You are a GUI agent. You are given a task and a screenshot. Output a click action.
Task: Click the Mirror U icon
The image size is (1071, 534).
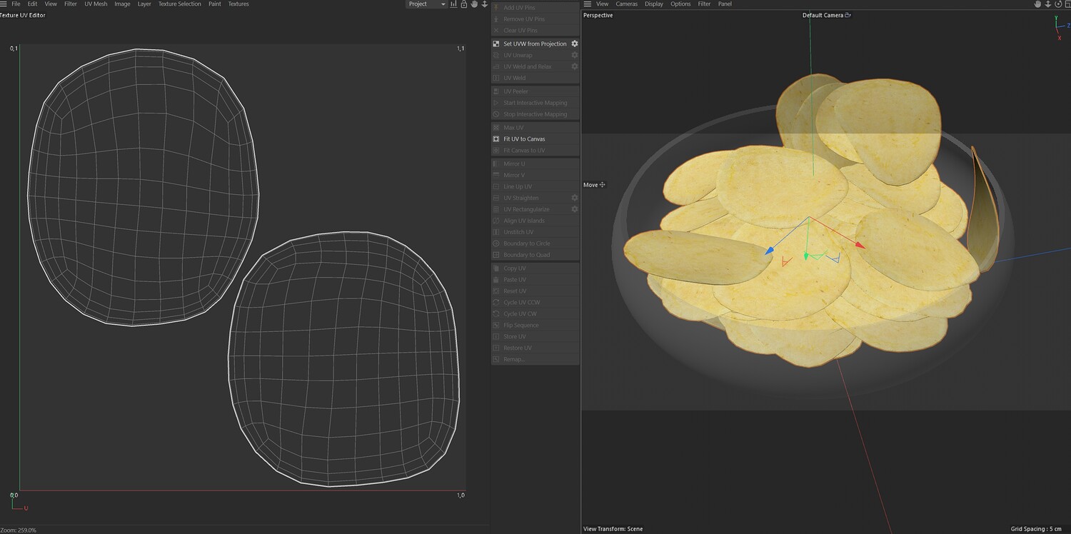tap(496, 164)
